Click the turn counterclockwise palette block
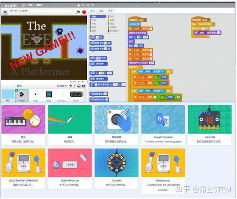This screenshot has height=199, width=237. point(101,49)
